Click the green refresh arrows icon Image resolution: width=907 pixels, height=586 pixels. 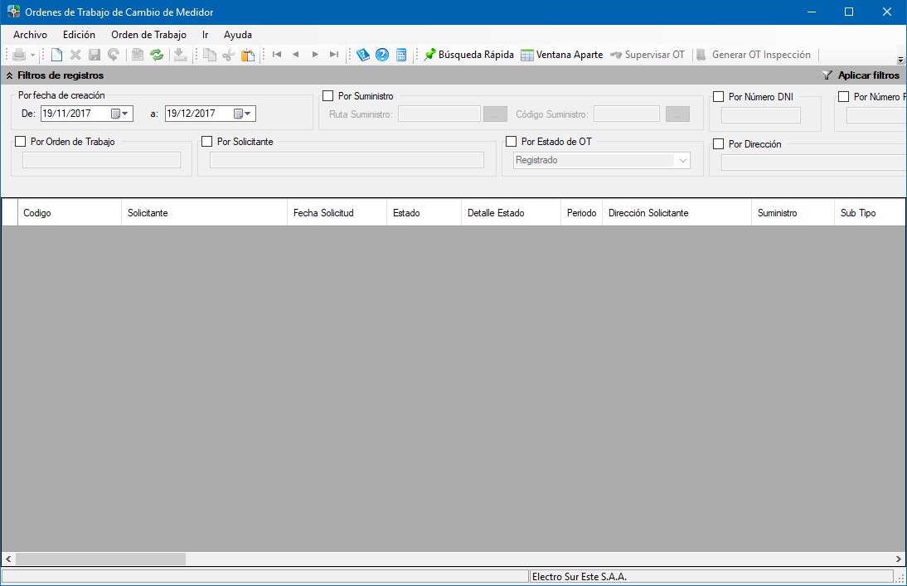[x=157, y=55]
